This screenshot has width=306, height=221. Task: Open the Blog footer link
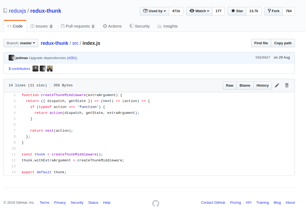[277, 202]
